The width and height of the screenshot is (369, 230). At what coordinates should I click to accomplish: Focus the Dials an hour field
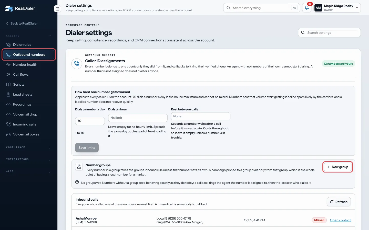tap(138, 118)
